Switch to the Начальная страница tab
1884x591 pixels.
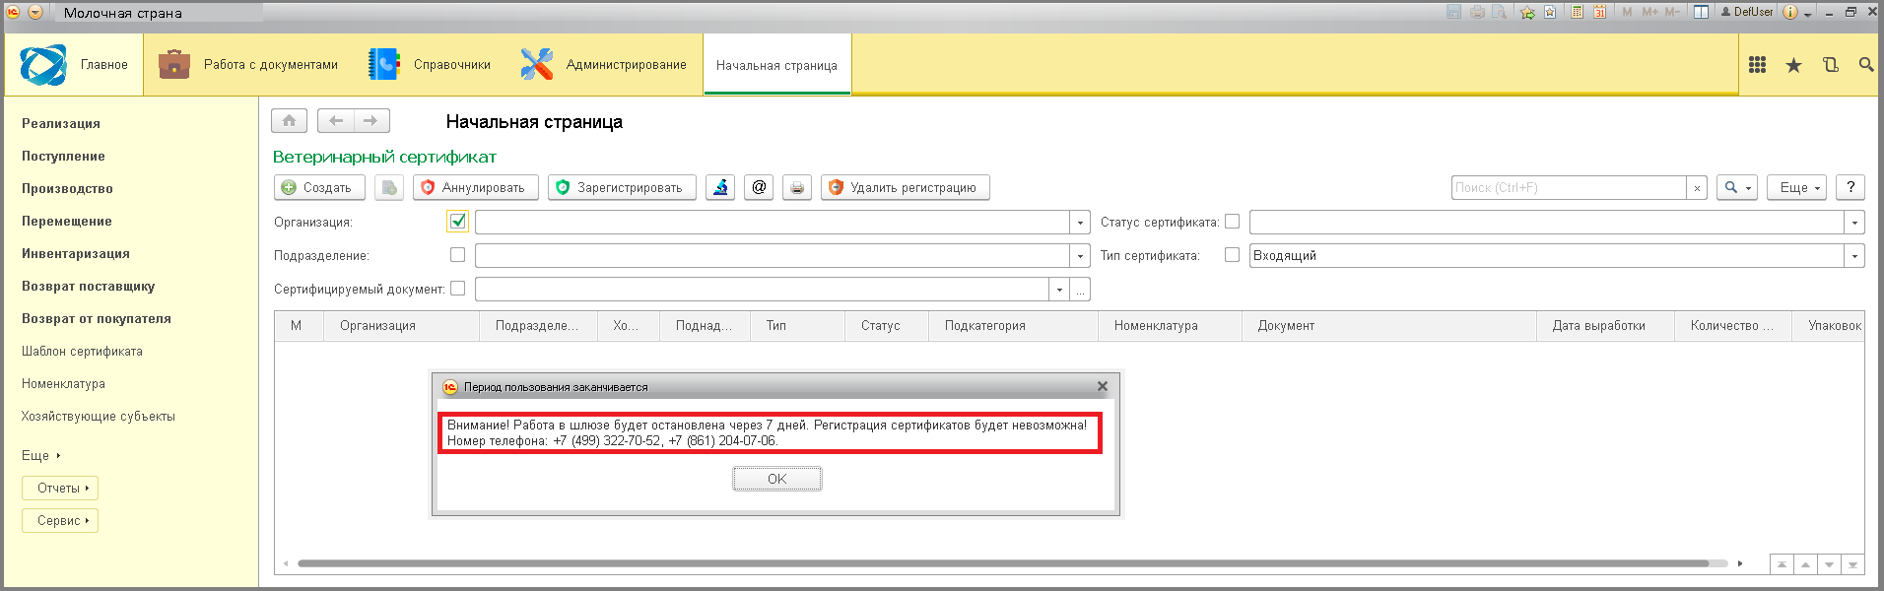(x=776, y=65)
